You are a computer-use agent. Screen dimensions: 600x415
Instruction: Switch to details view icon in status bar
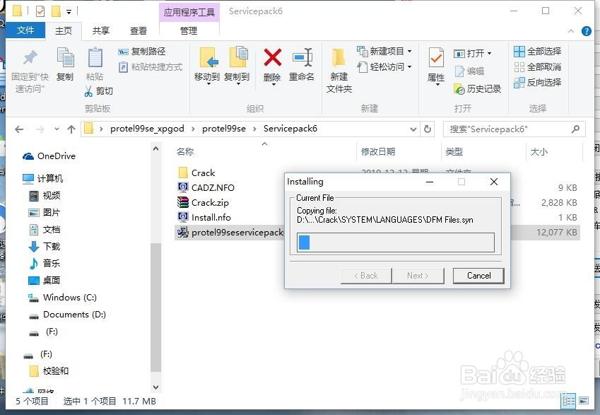(x=569, y=400)
